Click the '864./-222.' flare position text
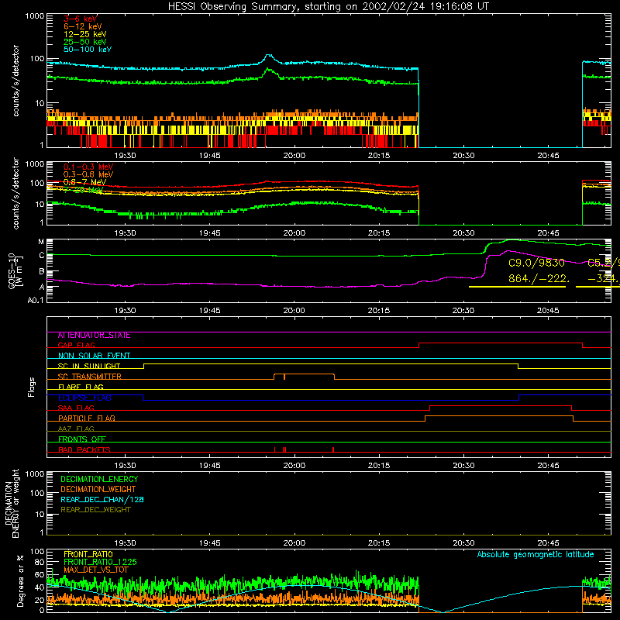This screenshot has height=620, width=620. pyautogui.click(x=539, y=279)
